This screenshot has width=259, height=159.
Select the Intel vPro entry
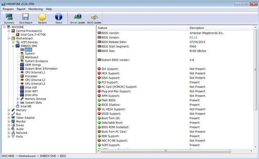pos(31,95)
